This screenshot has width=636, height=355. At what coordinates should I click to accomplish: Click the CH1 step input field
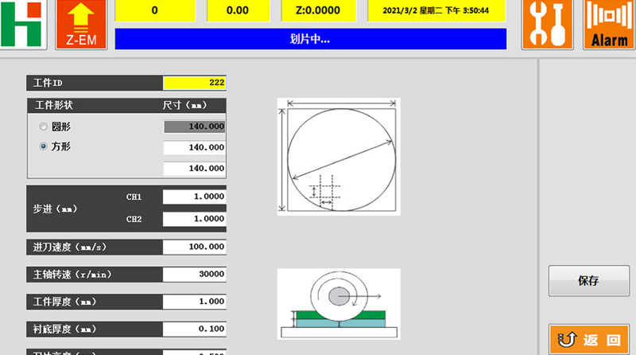point(195,197)
